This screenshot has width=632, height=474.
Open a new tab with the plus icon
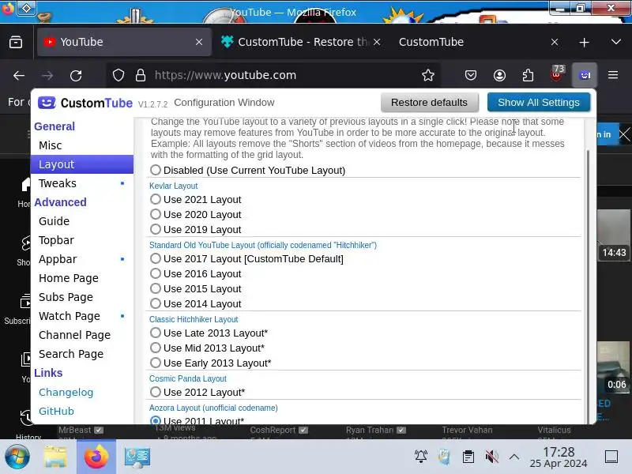coord(584,42)
